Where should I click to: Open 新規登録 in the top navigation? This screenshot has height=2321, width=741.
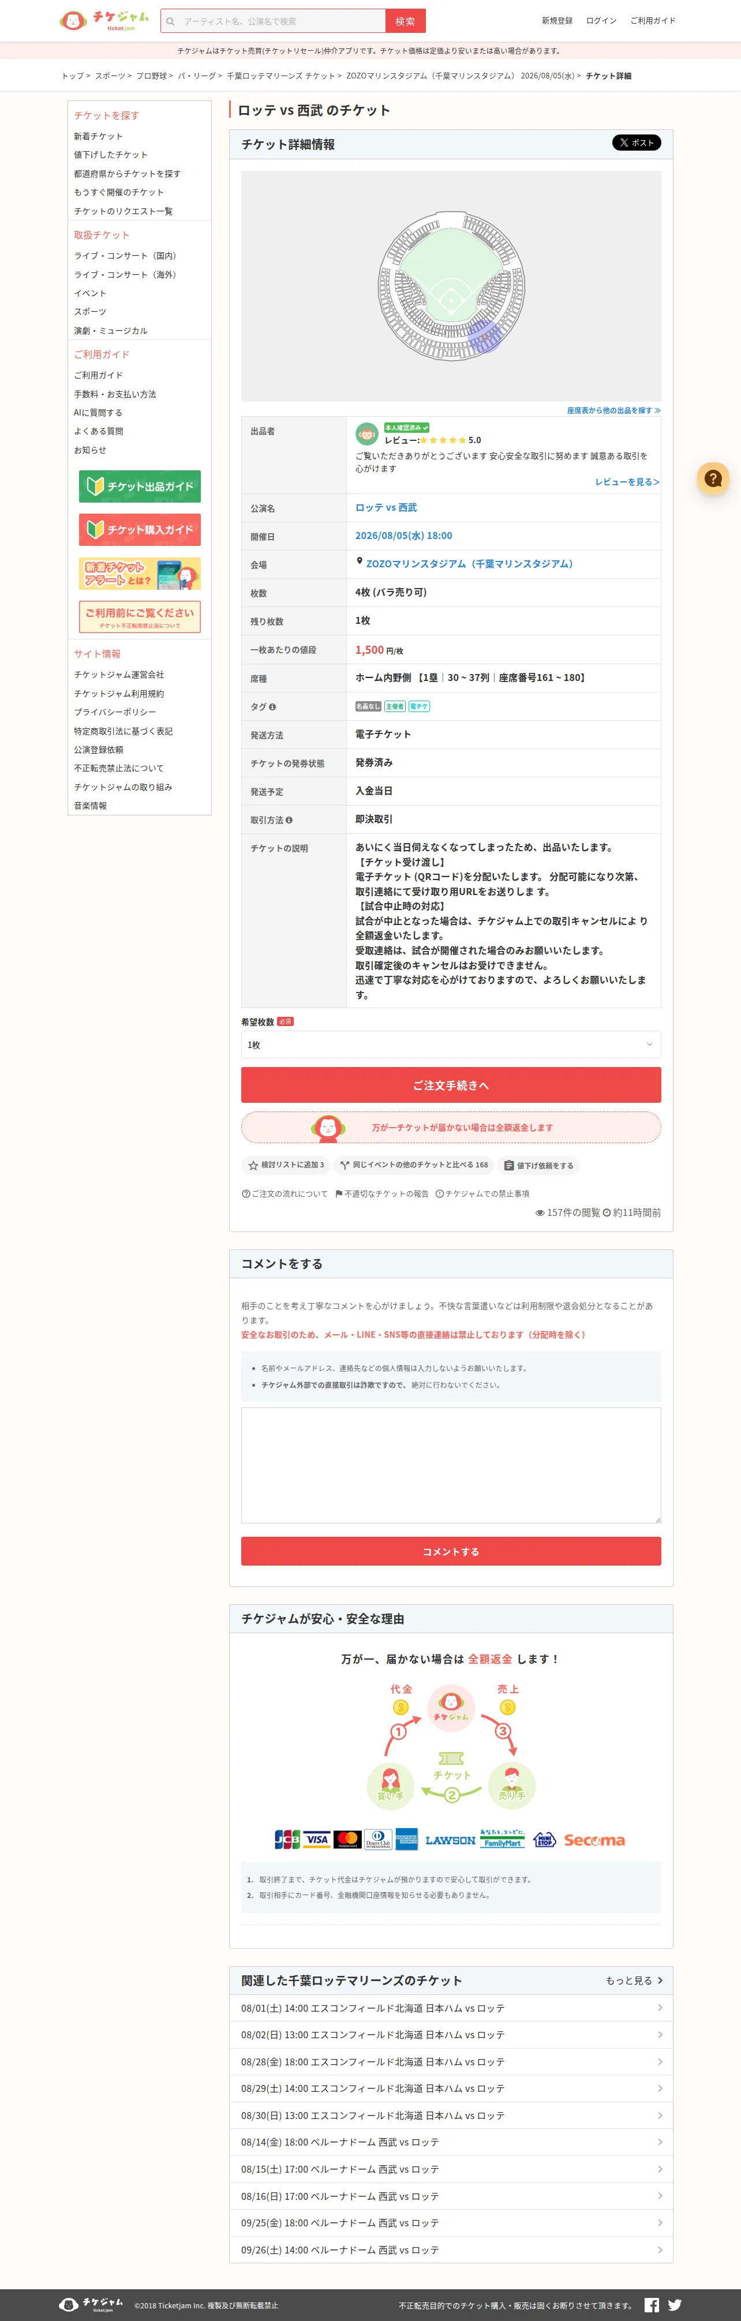[x=557, y=21]
